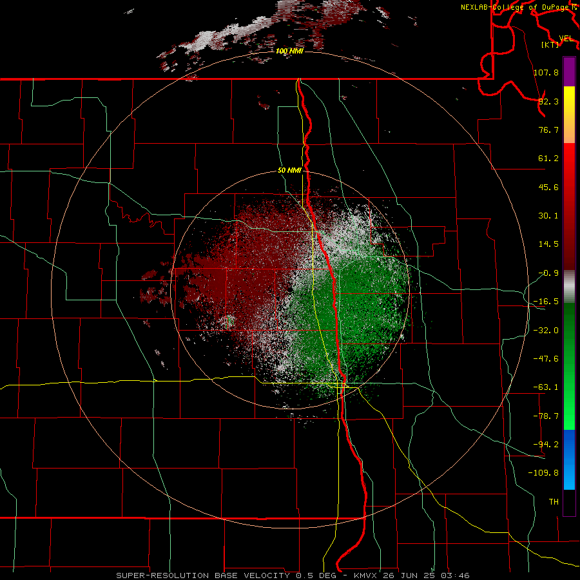The height and width of the screenshot is (580, 580).
Task: Select the -47.6 scale value
Action: (x=546, y=359)
